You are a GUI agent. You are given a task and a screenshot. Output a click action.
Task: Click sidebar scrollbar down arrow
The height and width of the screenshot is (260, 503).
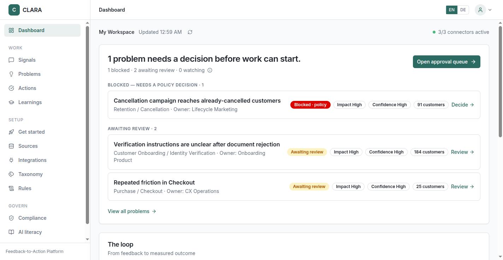[x=88, y=240]
